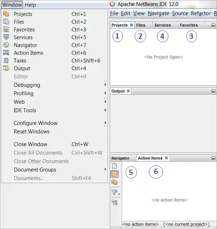Open the View menu
Screen dimensions: 217x229
(x=139, y=13)
